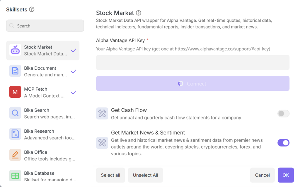300x187 pixels.
Task: Focus the Alpha Vantage API Key field
Action: pos(192,63)
